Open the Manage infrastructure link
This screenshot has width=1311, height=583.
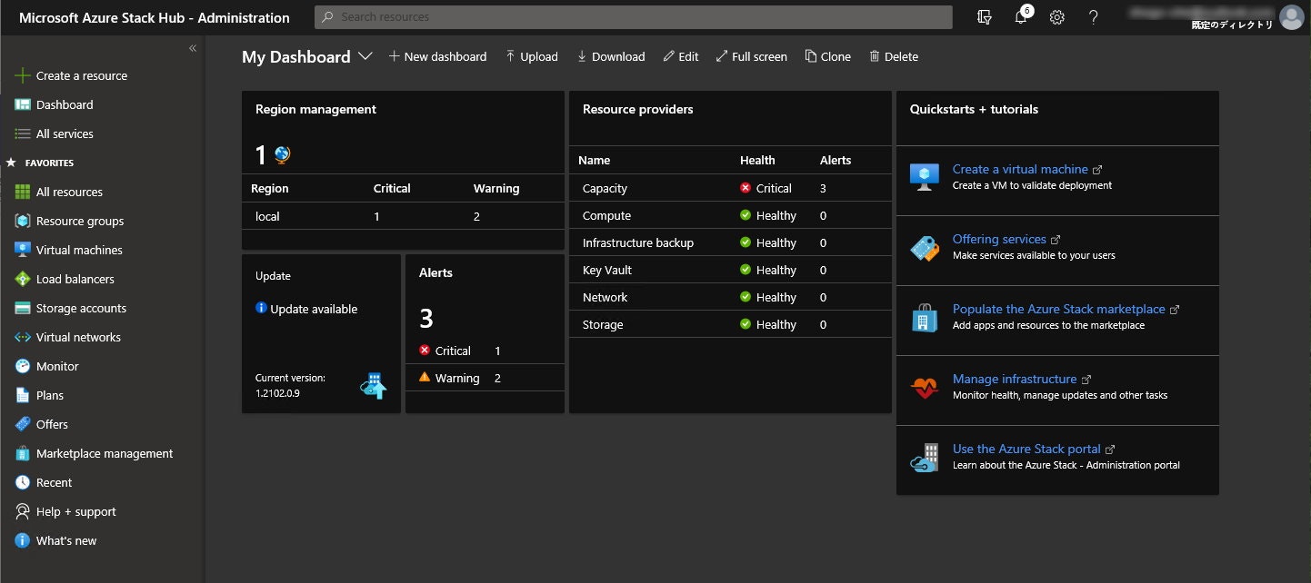point(1015,379)
